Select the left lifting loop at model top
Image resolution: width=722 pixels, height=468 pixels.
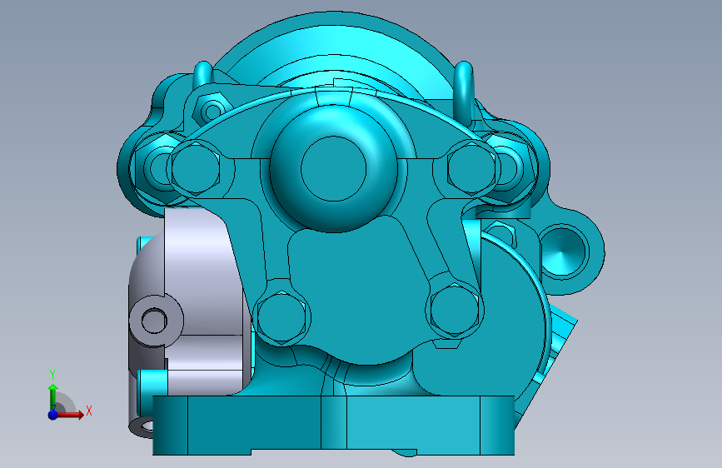[x=202, y=74]
